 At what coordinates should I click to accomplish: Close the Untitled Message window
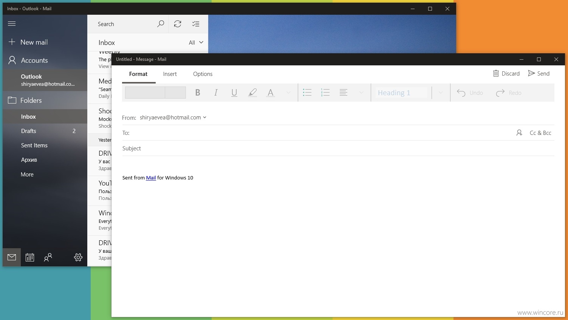pos(556,59)
